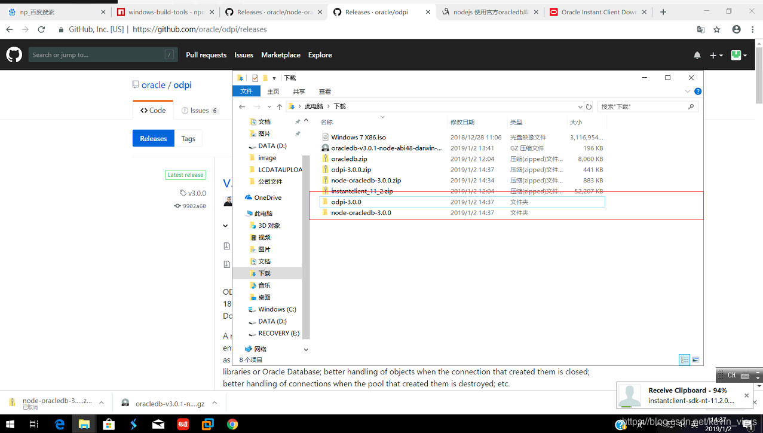Image resolution: width=763 pixels, height=433 pixels.
Task: Close the Receive Clipboard notification
Action: click(x=746, y=395)
